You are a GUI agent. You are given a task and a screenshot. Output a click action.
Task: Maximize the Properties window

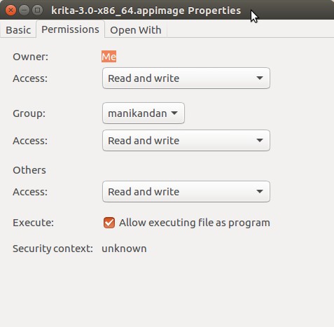(37, 11)
